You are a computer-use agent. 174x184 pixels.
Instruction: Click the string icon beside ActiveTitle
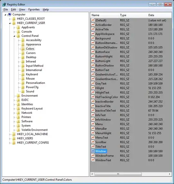pyautogui.click(x=93, y=29)
